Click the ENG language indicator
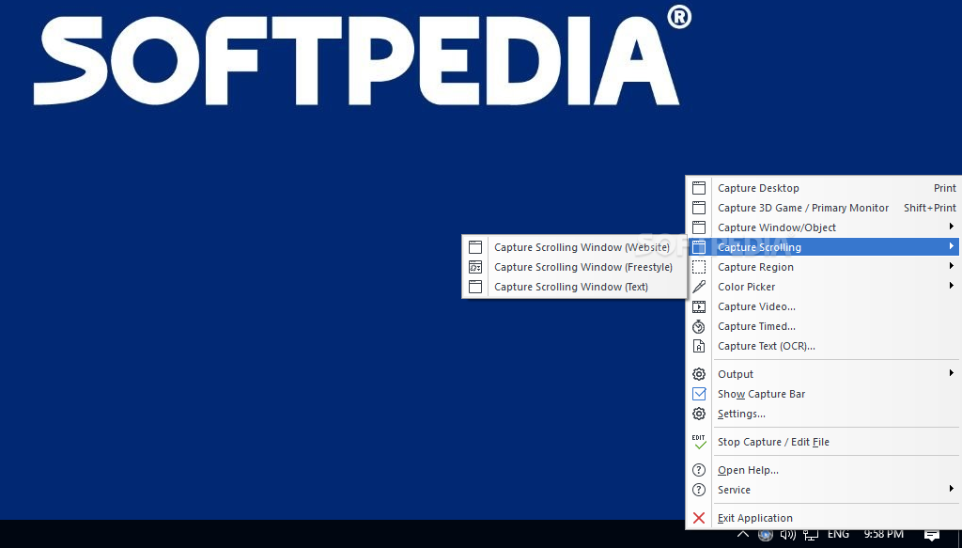962x548 pixels. point(838,534)
